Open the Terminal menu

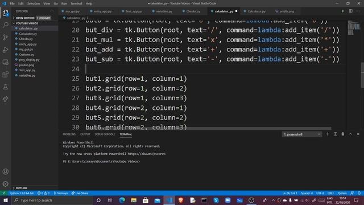pos(76,3)
